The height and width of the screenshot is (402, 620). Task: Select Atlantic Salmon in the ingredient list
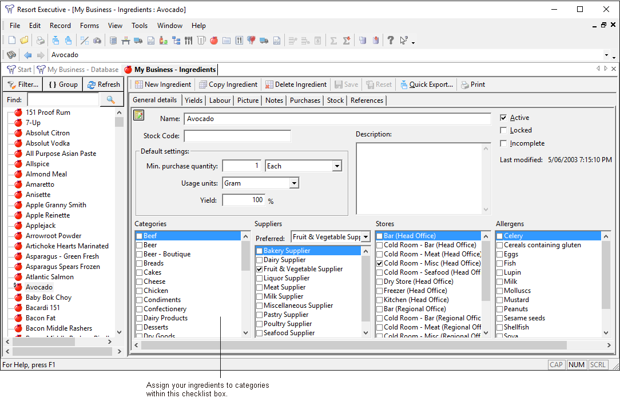(49, 277)
